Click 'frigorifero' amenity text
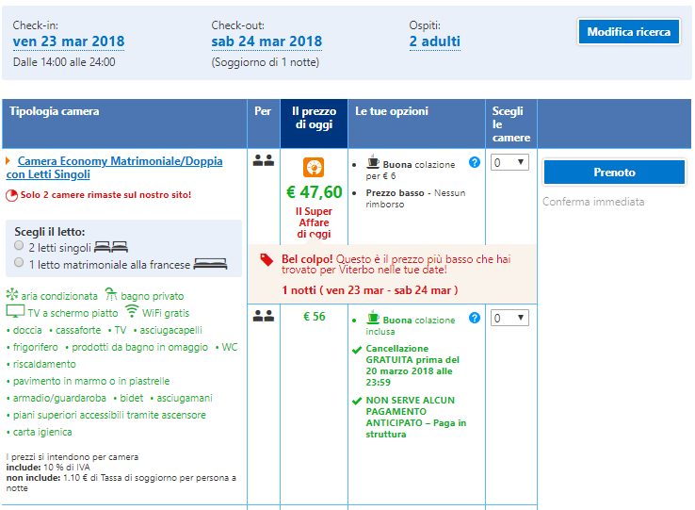695x510 pixels. [x=36, y=347]
